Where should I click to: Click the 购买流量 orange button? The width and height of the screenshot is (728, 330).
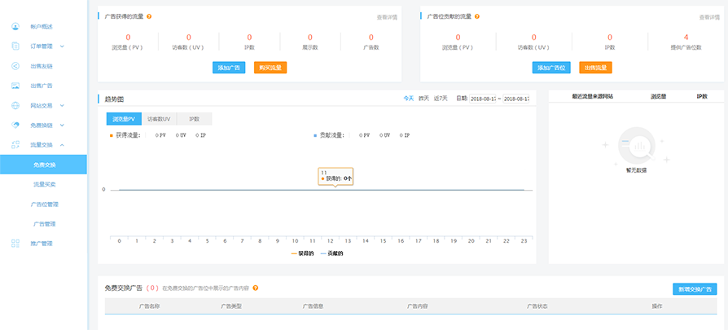(270, 68)
